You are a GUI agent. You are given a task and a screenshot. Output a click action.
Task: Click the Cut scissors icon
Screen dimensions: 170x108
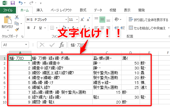(17, 17)
